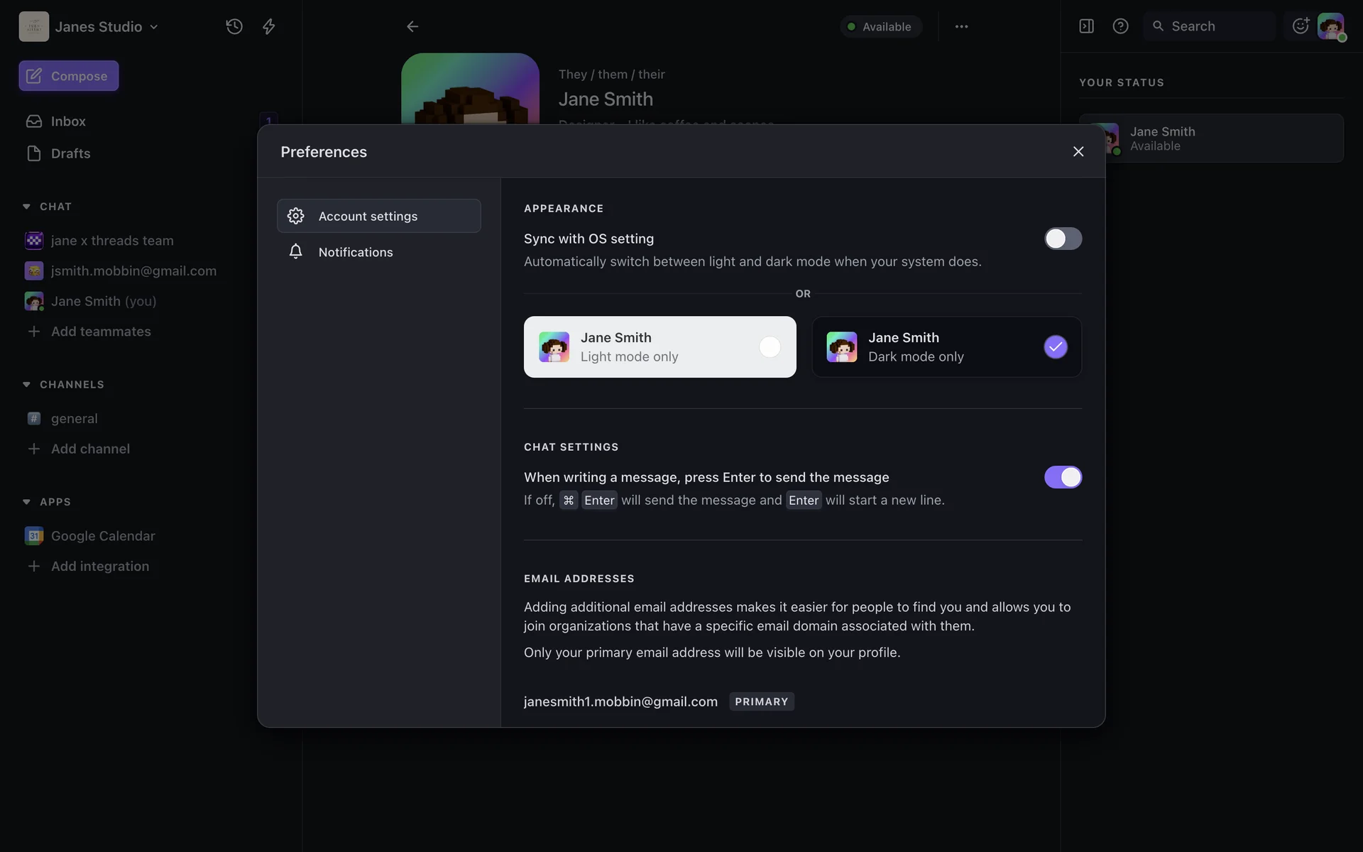Image resolution: width=1363 pixels, height=852 pixels.
Task: Disable press Enter to send toggle
Action: [x=1063, y=477]
